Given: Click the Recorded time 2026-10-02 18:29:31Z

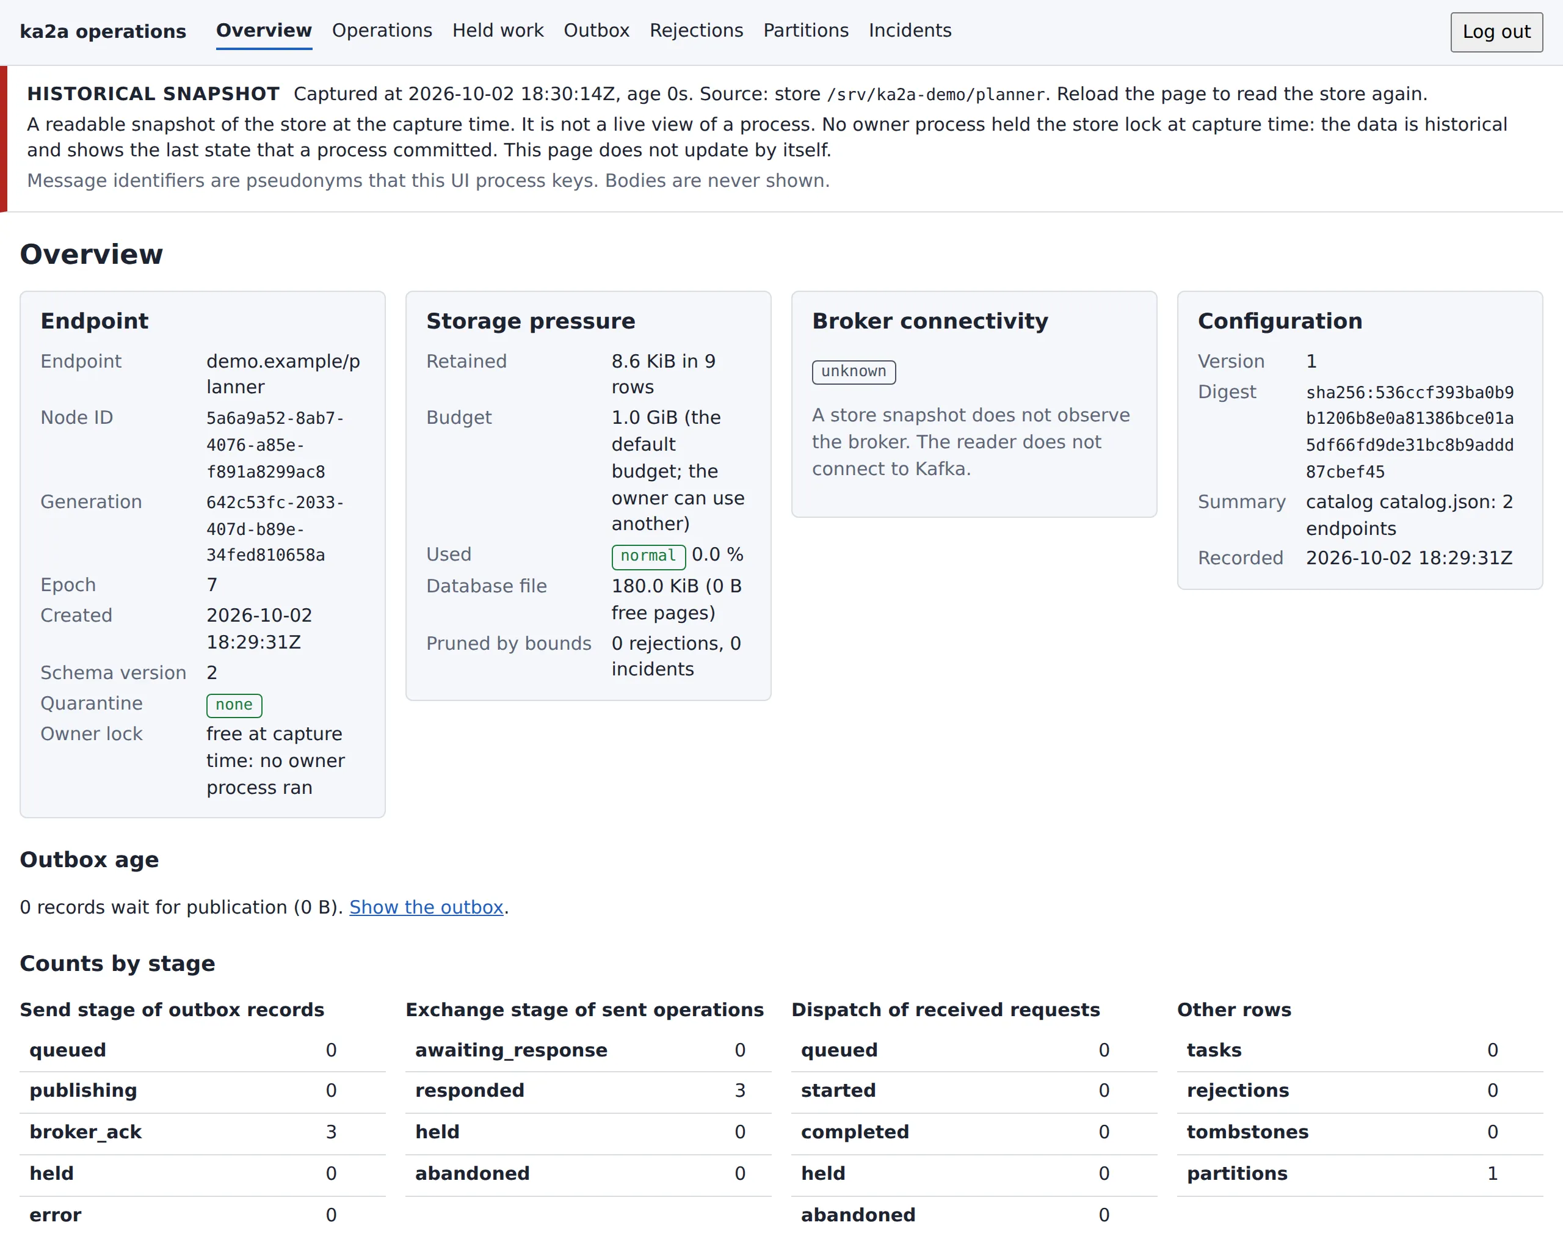Looking at the screenshot, I should tap(1409, 558).
